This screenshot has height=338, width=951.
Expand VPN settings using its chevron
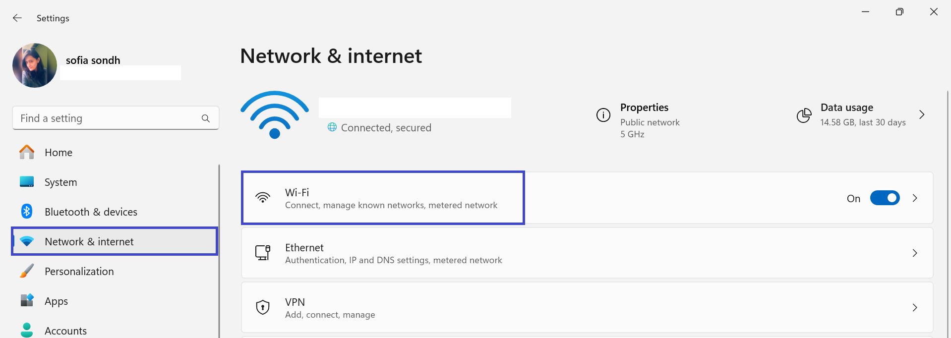[915, 308]
